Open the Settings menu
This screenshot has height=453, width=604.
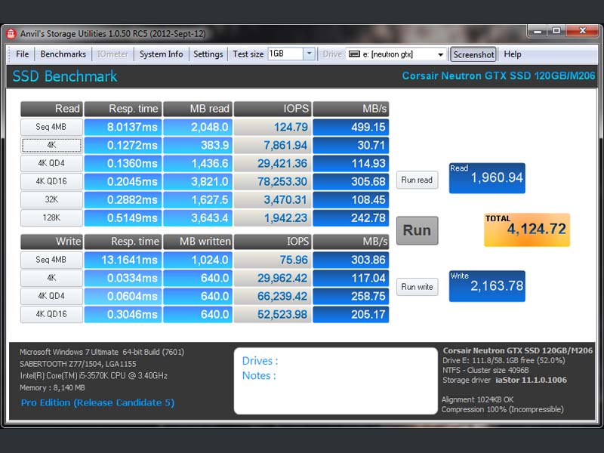click(208, 54)
